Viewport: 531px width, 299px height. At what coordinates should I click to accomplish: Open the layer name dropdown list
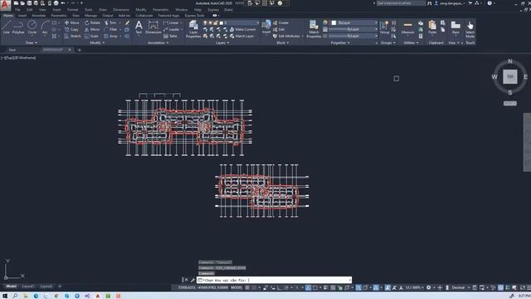(x=231, y=22)
